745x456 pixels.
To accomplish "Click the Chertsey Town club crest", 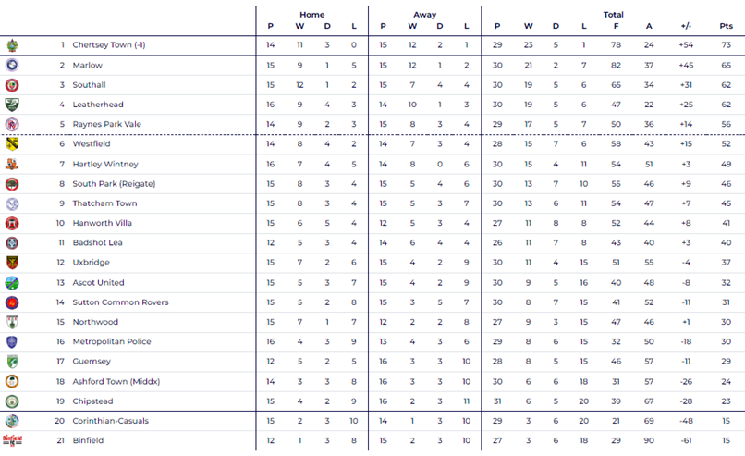I will pyautogui.click(x=12, y=45).
